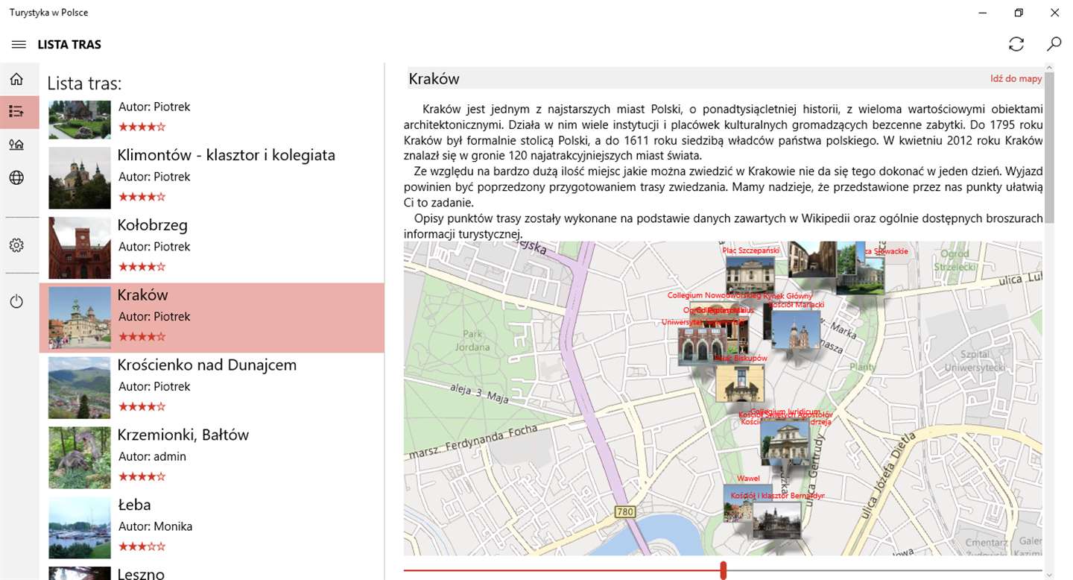
Task: Click the red map zoom slider handle
Action: point(724,570)
